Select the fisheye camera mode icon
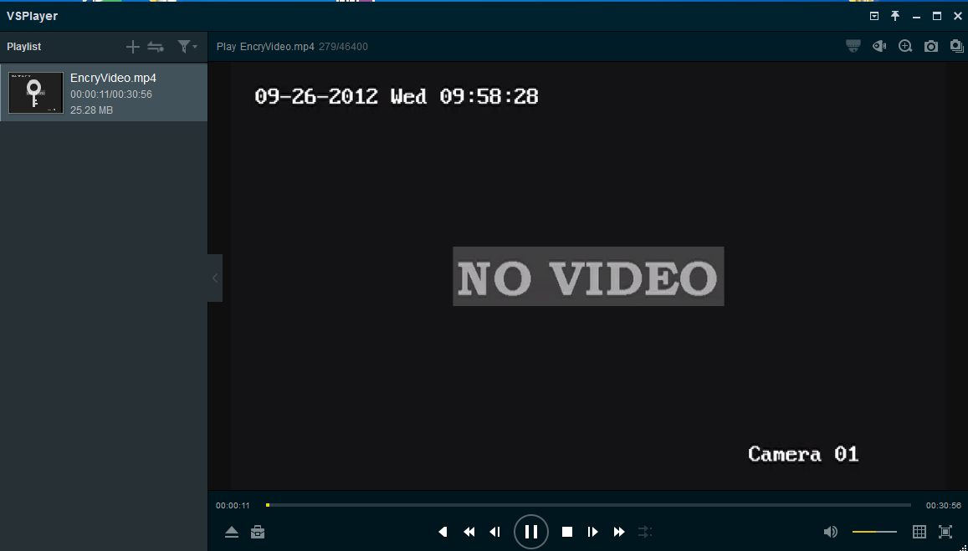The height and width of the screenshot is (551, 968). 853,46
